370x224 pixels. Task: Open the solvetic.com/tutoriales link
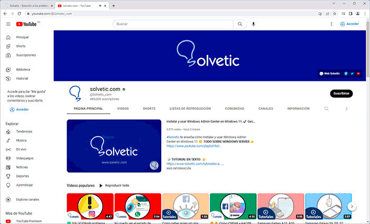(195, 164)
